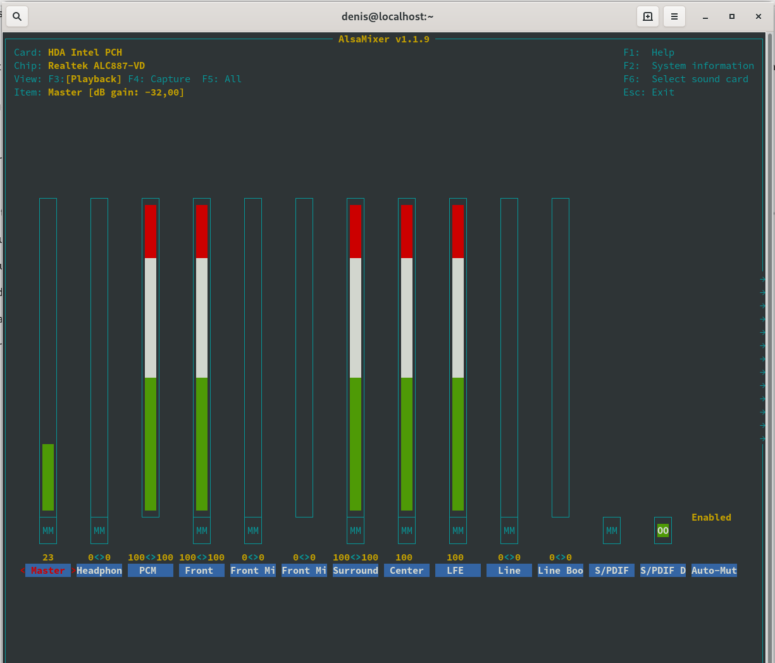Viewport: 775px width, 663px height.
Task: Toggle MM mute box above Line label
Action: pos(509,531)
